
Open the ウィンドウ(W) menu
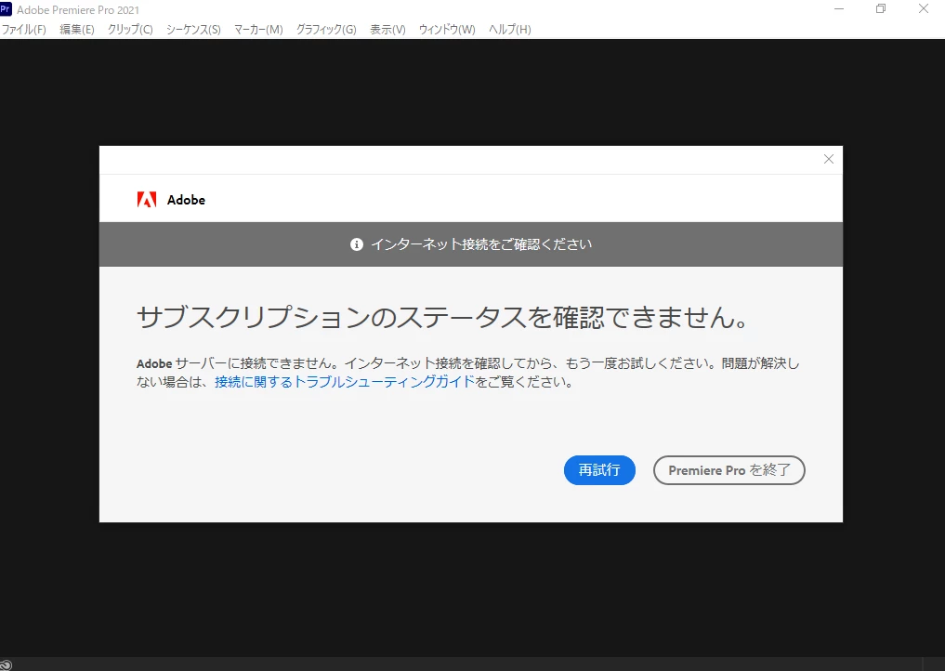(x=447, y=30)
